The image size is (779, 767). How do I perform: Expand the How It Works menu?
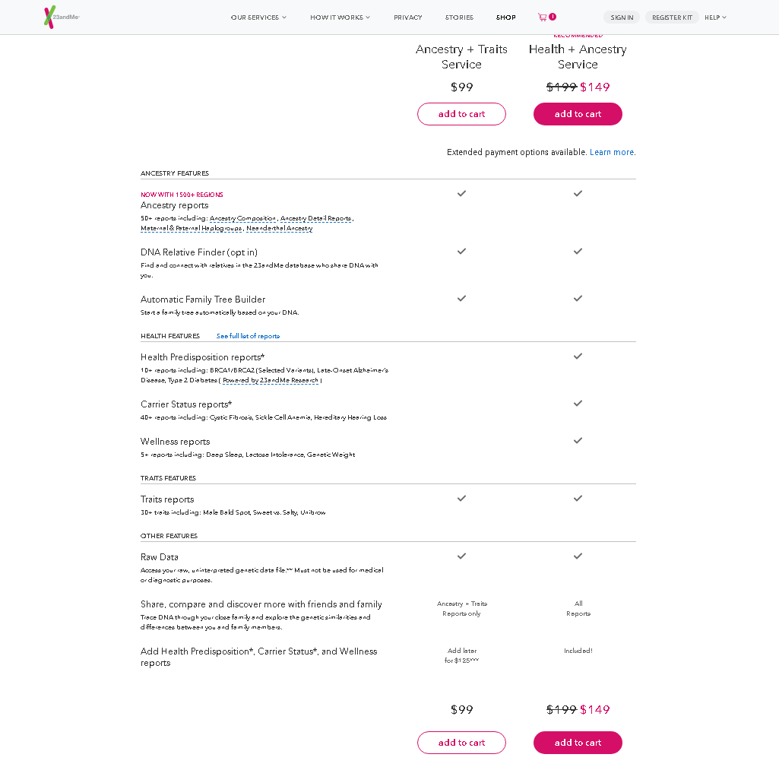pos(340,17)
